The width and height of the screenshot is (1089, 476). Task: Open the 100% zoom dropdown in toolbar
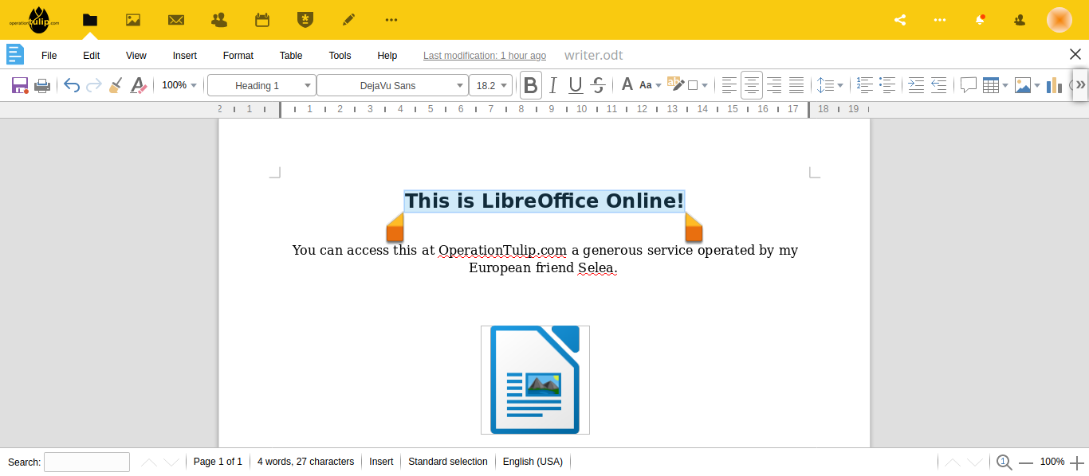pyautogui.click(x=179, y=85)
